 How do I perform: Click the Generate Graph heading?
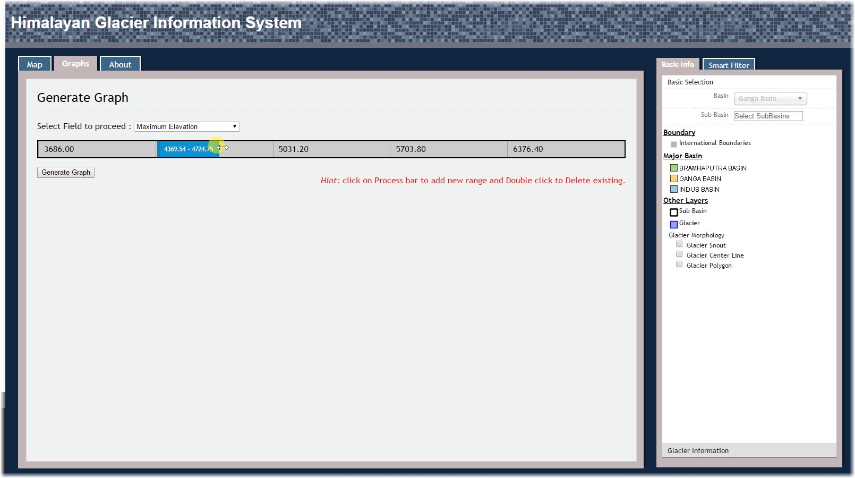tap(83, 98)
